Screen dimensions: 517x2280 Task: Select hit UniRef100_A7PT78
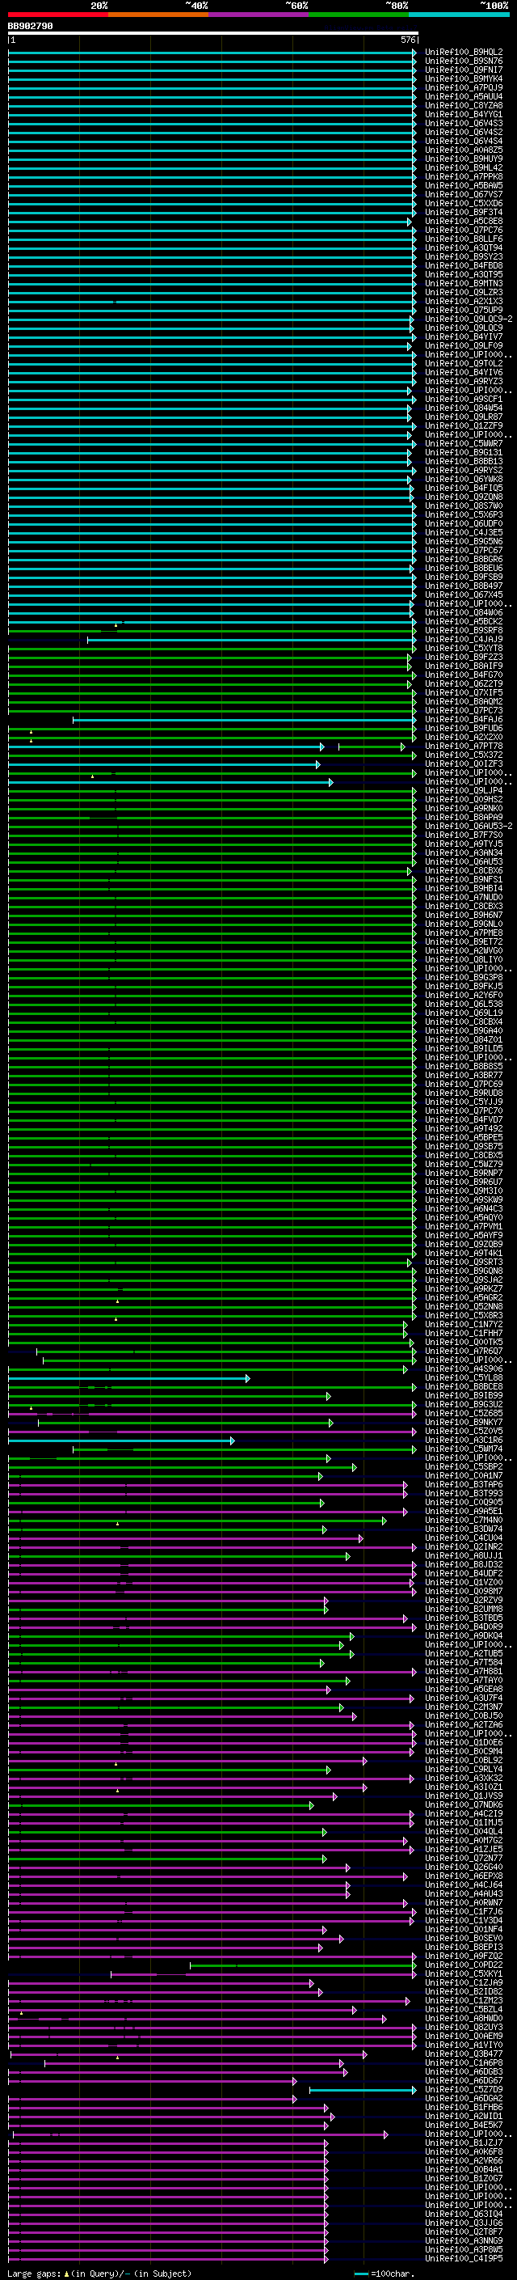tap(464, 747)
